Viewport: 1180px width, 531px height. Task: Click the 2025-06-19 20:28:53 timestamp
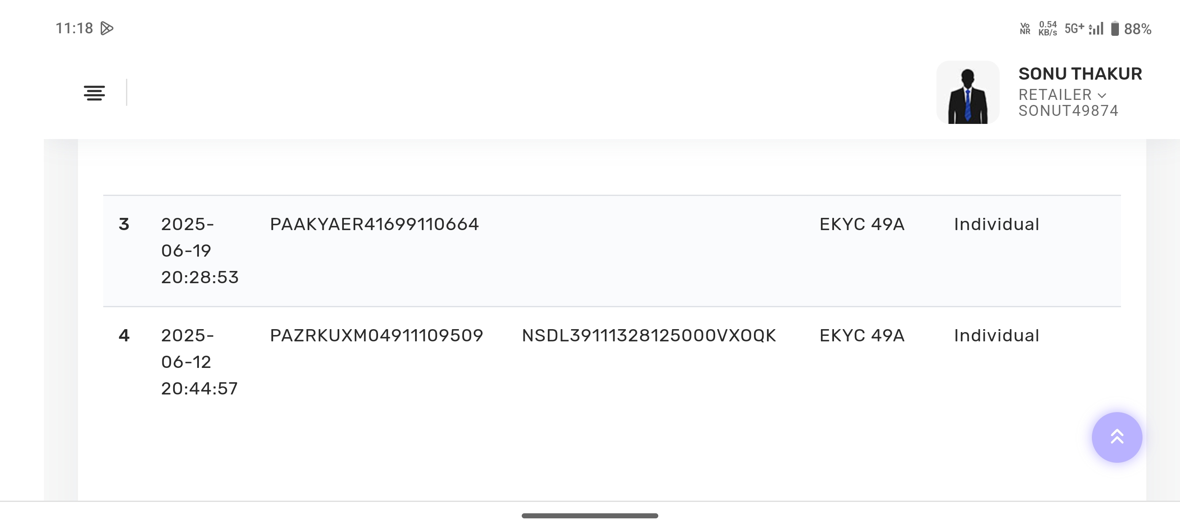click(200, 251)
